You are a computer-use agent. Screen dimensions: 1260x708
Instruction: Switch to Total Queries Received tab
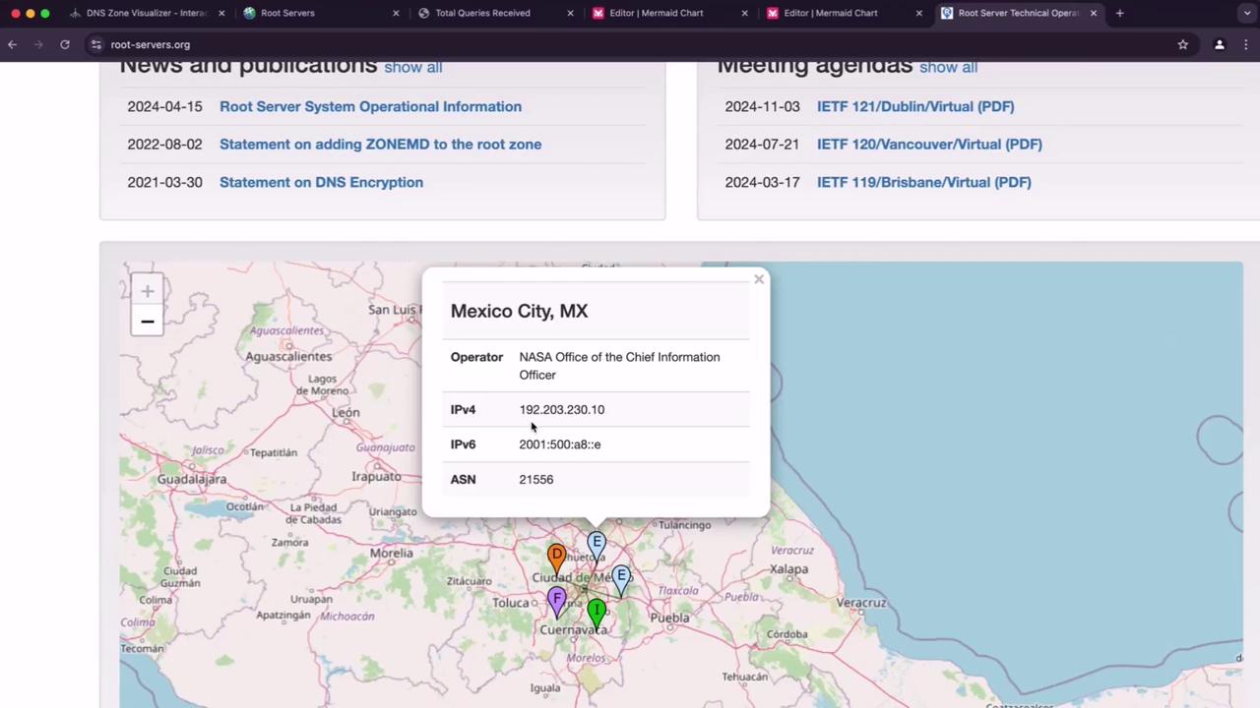coord(482,13)
